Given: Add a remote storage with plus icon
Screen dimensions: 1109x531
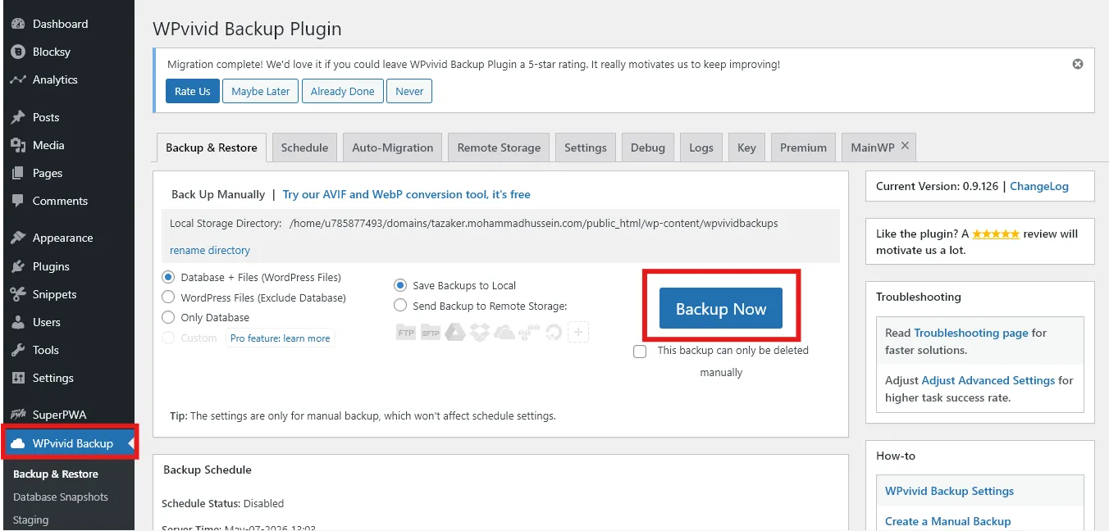Looking at the screenshot, I should [579, 332].
